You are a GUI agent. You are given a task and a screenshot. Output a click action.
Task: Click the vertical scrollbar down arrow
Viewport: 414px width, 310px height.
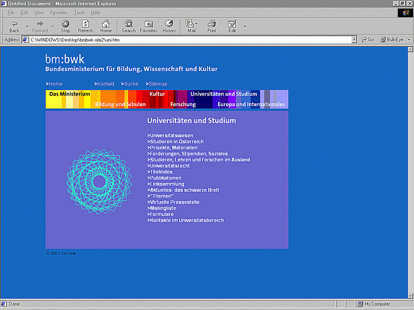pos(411,296)
